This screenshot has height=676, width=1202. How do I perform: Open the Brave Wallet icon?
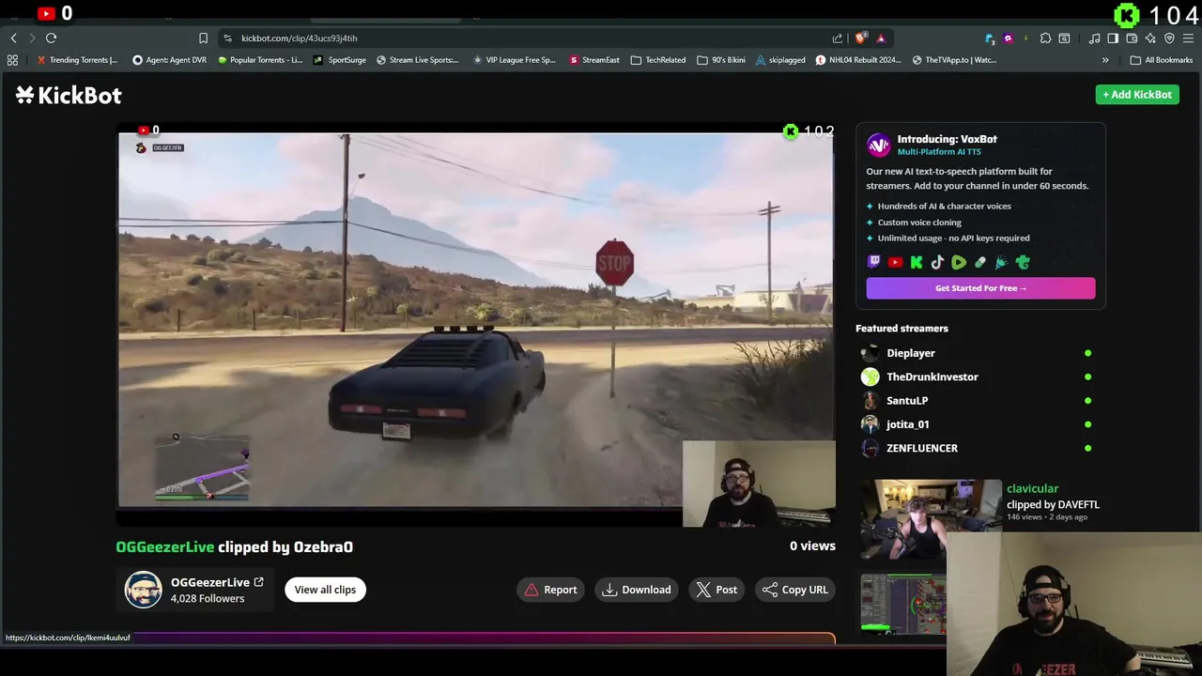pos(1132,38)
